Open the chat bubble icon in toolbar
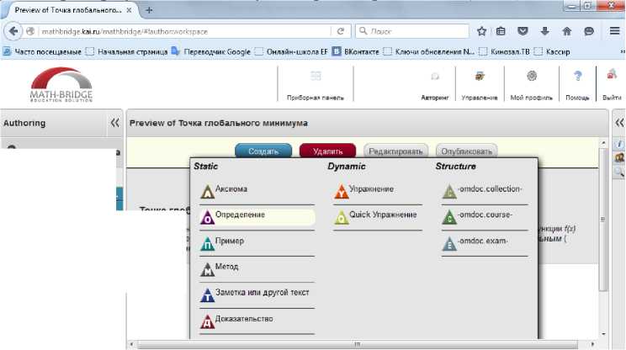This screenshot has width=626, height=350. (x=588, y=31)
